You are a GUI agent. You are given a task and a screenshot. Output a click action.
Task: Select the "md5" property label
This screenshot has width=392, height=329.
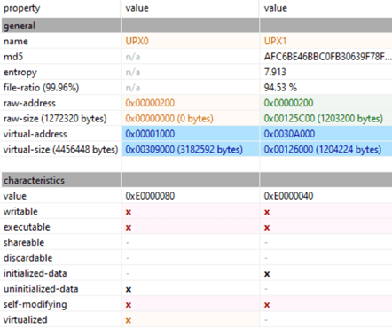pyautogui.click(x=13, y=57)
